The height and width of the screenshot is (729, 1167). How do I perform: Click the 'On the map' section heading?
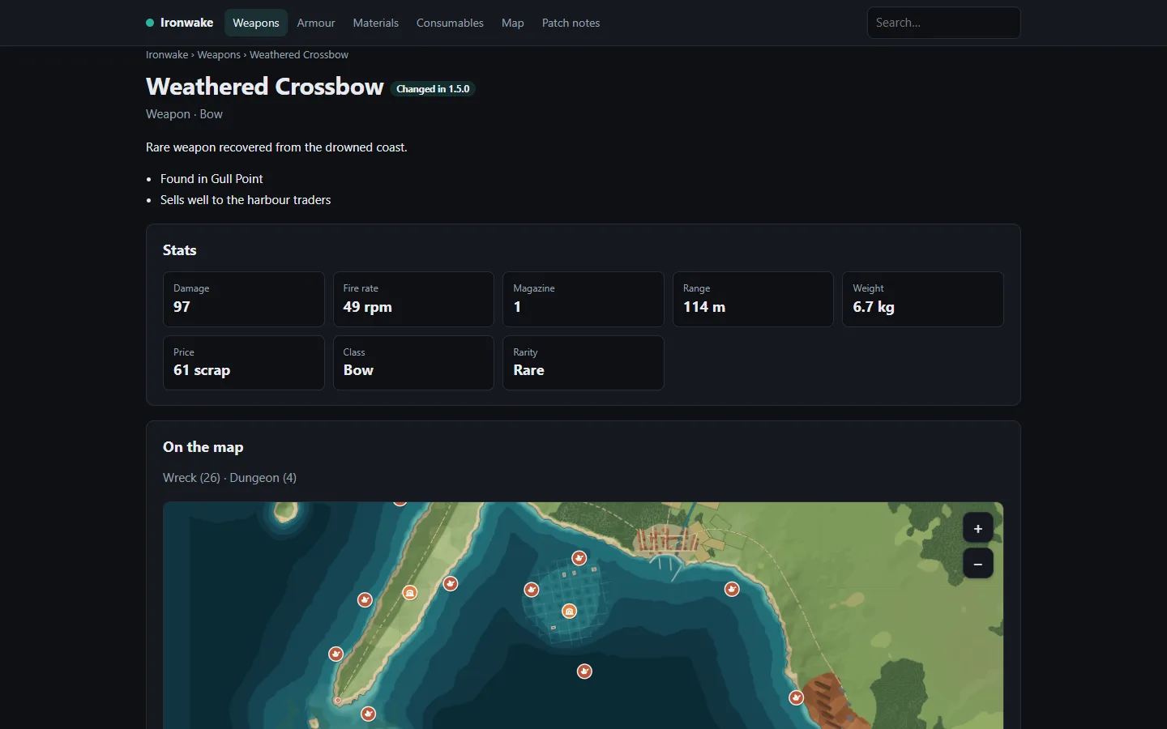tap(203, 447)
